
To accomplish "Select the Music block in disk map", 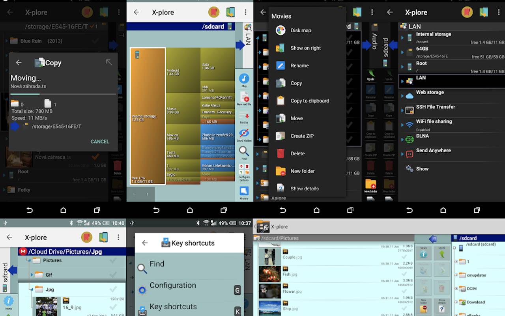I will (183, 108).
